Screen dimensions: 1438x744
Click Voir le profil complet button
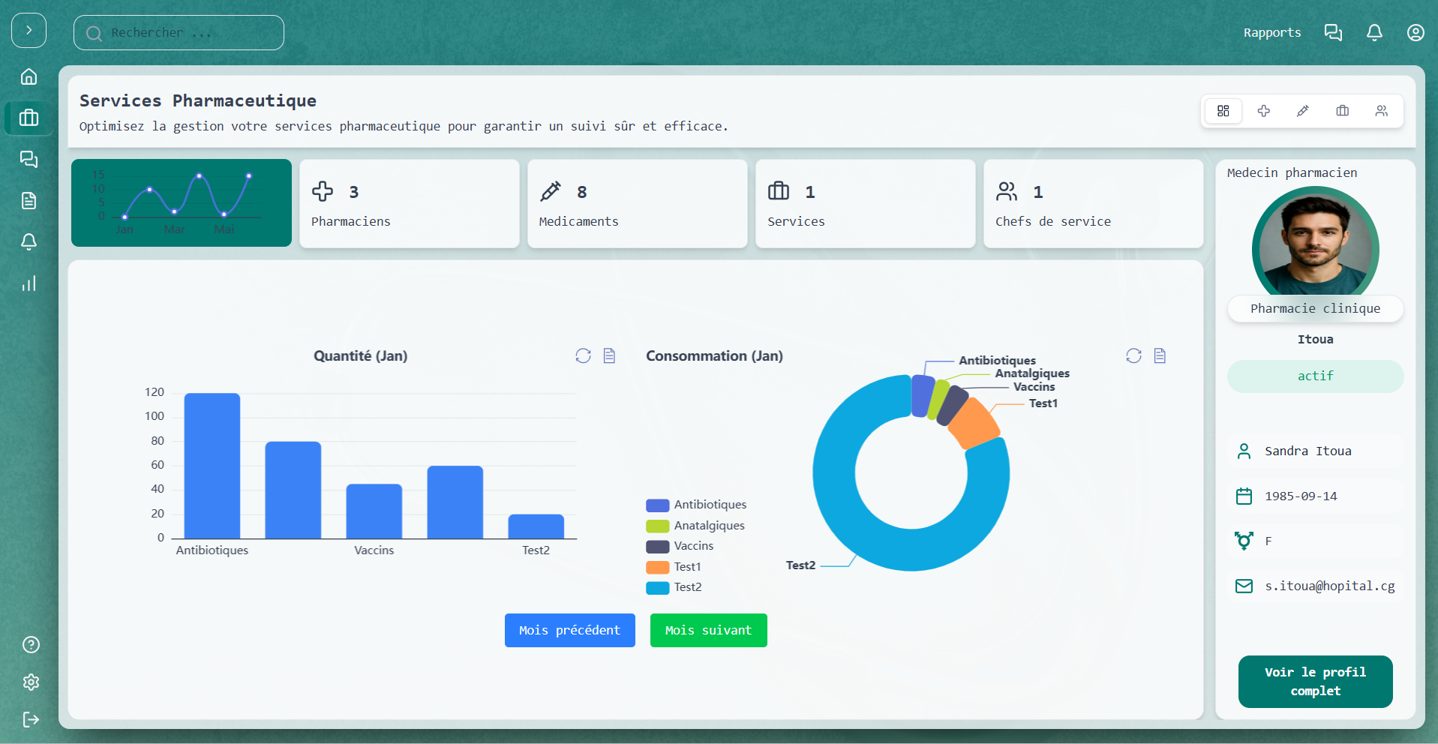point(1316,682)
